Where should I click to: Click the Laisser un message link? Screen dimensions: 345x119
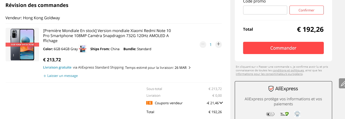(63, 76)
